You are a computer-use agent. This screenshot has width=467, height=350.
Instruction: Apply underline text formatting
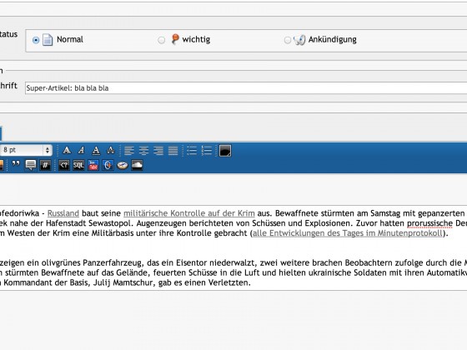[x=96, y=150]
